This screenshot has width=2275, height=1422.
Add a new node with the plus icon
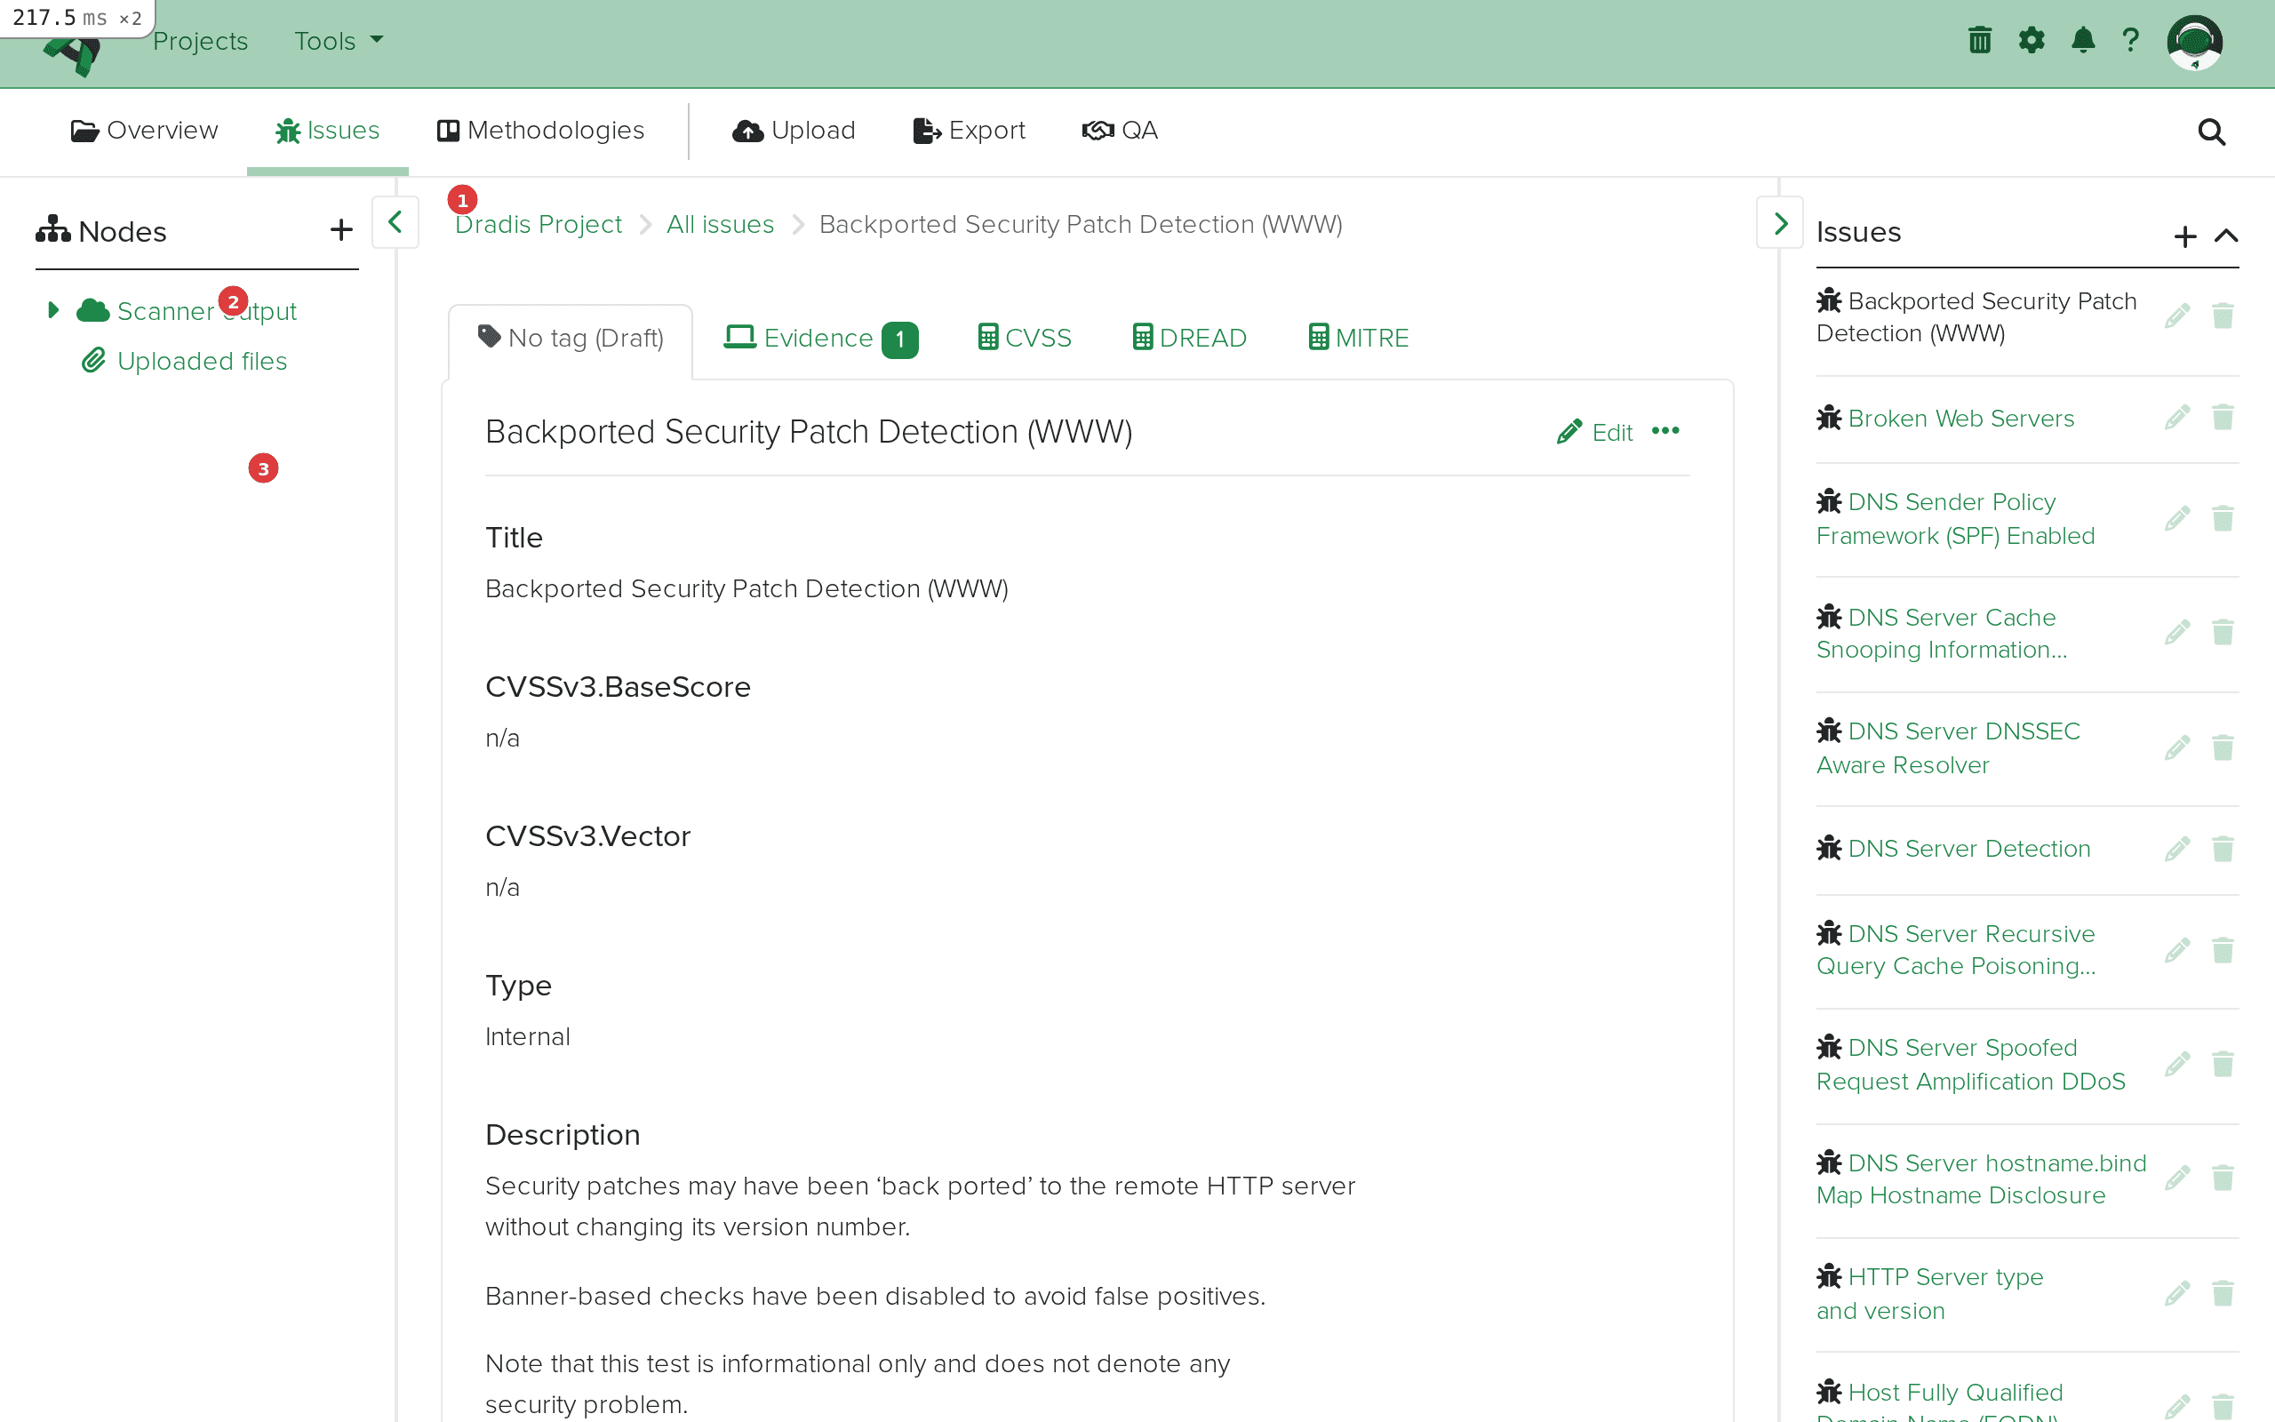(x=340, y=229)
